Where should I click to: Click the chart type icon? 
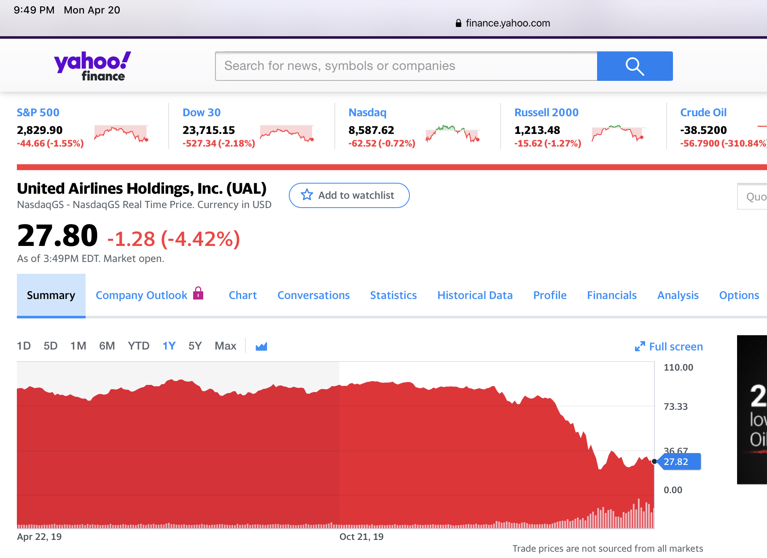tap(261, 346)
